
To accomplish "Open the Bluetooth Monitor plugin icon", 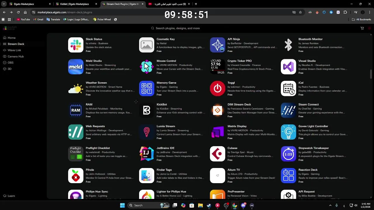I will [x=288, y=45].
